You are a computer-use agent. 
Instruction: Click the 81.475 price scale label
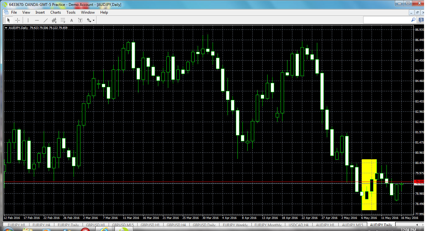tap(419, 143)
